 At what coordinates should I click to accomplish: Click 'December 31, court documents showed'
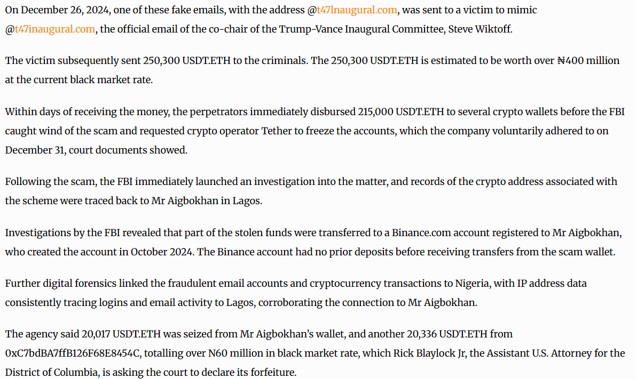click(96, 150)
